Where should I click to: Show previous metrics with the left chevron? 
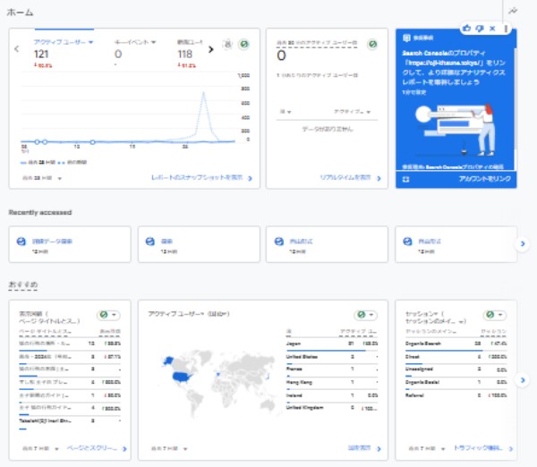click(17, 49)
